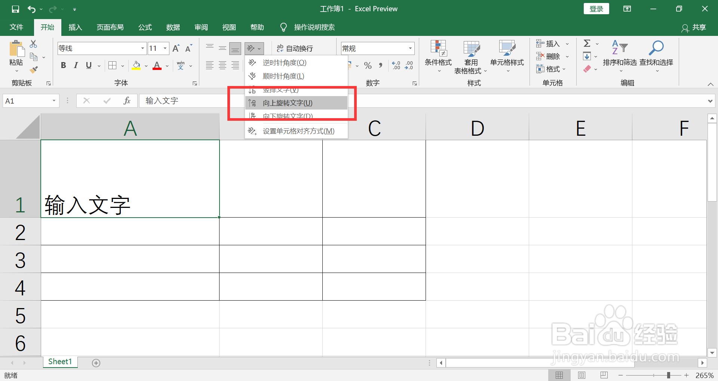Add a new sheet with the plus icon
Image resolution: width=718 pixels, height=381 pixels.
96,363
